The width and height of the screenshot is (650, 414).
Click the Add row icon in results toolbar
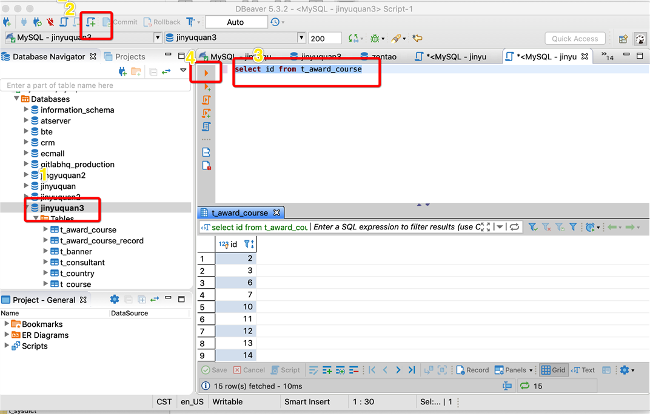pyautogui.click(x=327, y=370)
